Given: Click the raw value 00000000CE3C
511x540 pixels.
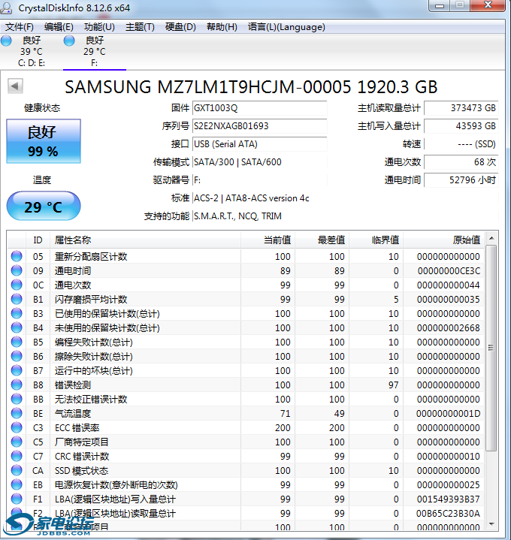Looking at the screenshot, I should click(x=449, y=271).
